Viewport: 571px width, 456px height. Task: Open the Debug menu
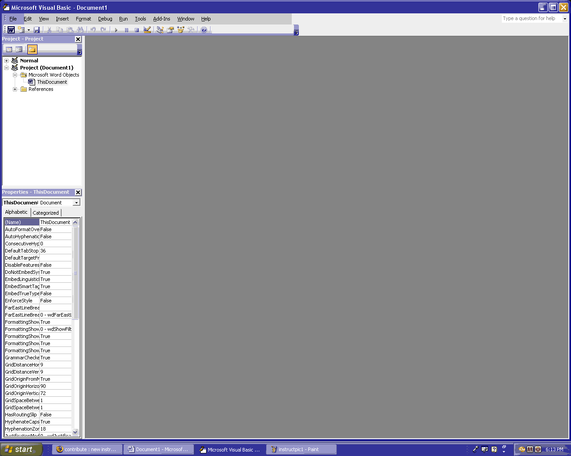pyautogui.click(x=105, y=19)
